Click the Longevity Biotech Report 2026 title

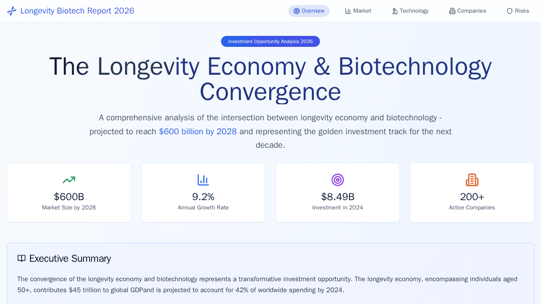point(77,11)
